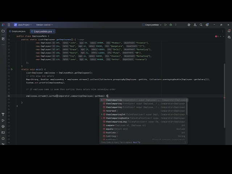Click the completion list scrollbar
Screen dimensions: 232x174
(x=187, y=107)
